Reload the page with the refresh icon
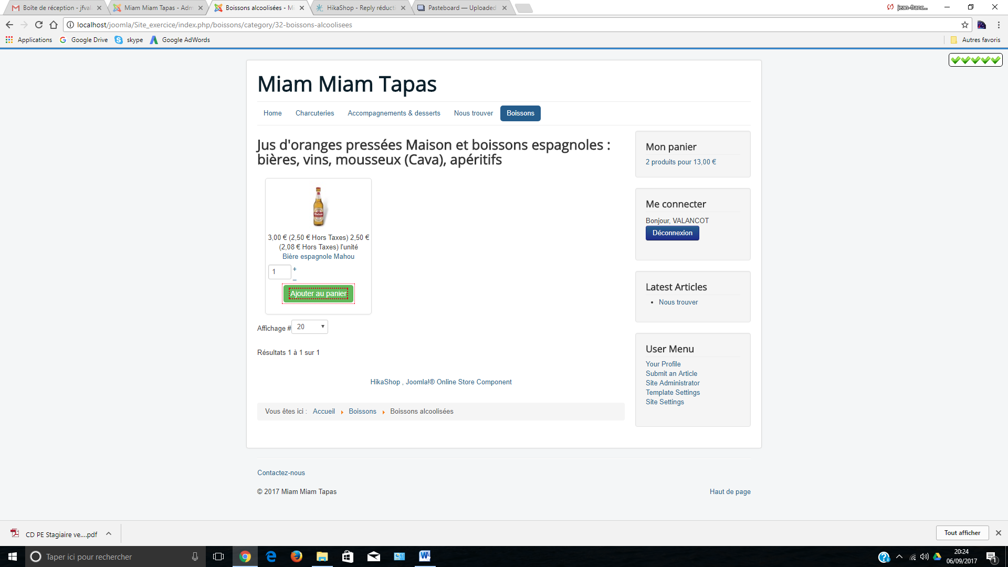 [39, 25]
